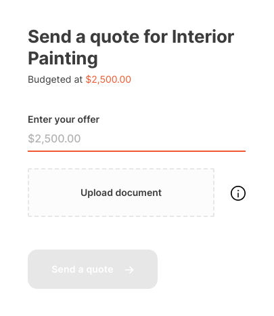Screen dimensions: 274x316
Task: Click the Budgeted at text
Action: [55, 79]
